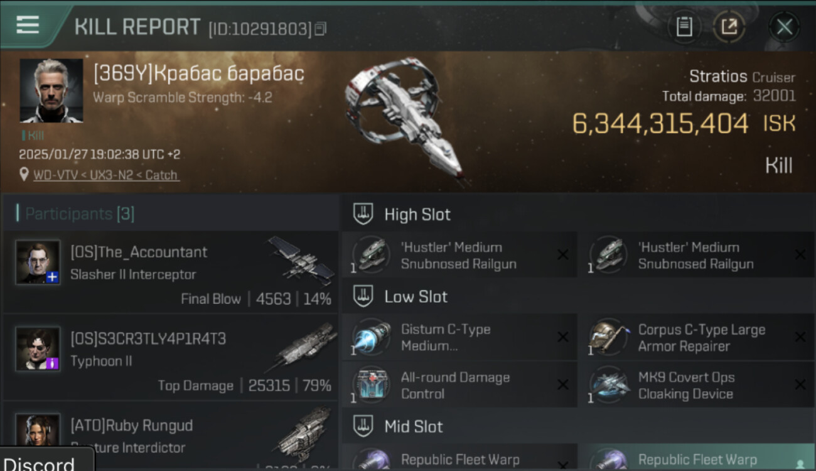Image resolution: width=816 pixels, height=471 pixels.
Task: Select The_Accountant participant portrait
Action: coord(38,262)
